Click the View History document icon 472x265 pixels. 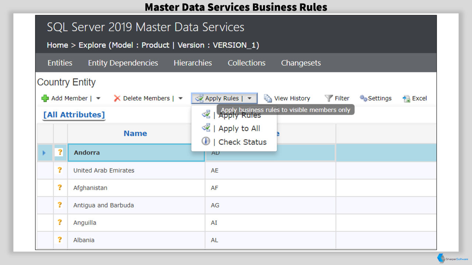268,98
